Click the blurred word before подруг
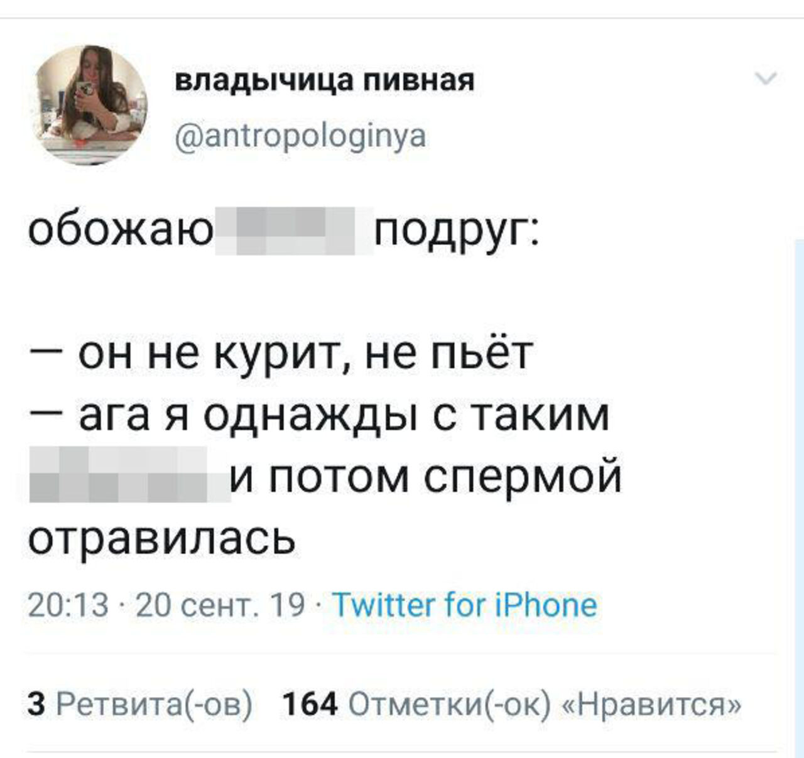 point(294,230)
